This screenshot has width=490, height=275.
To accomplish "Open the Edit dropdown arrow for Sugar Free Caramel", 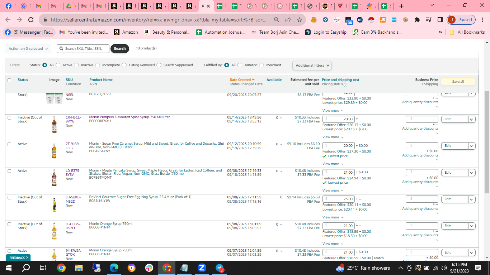I will tap(472, 146).
